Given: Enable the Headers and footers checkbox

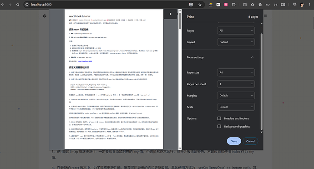Looking at the screenshot, I should coord(219,118).
